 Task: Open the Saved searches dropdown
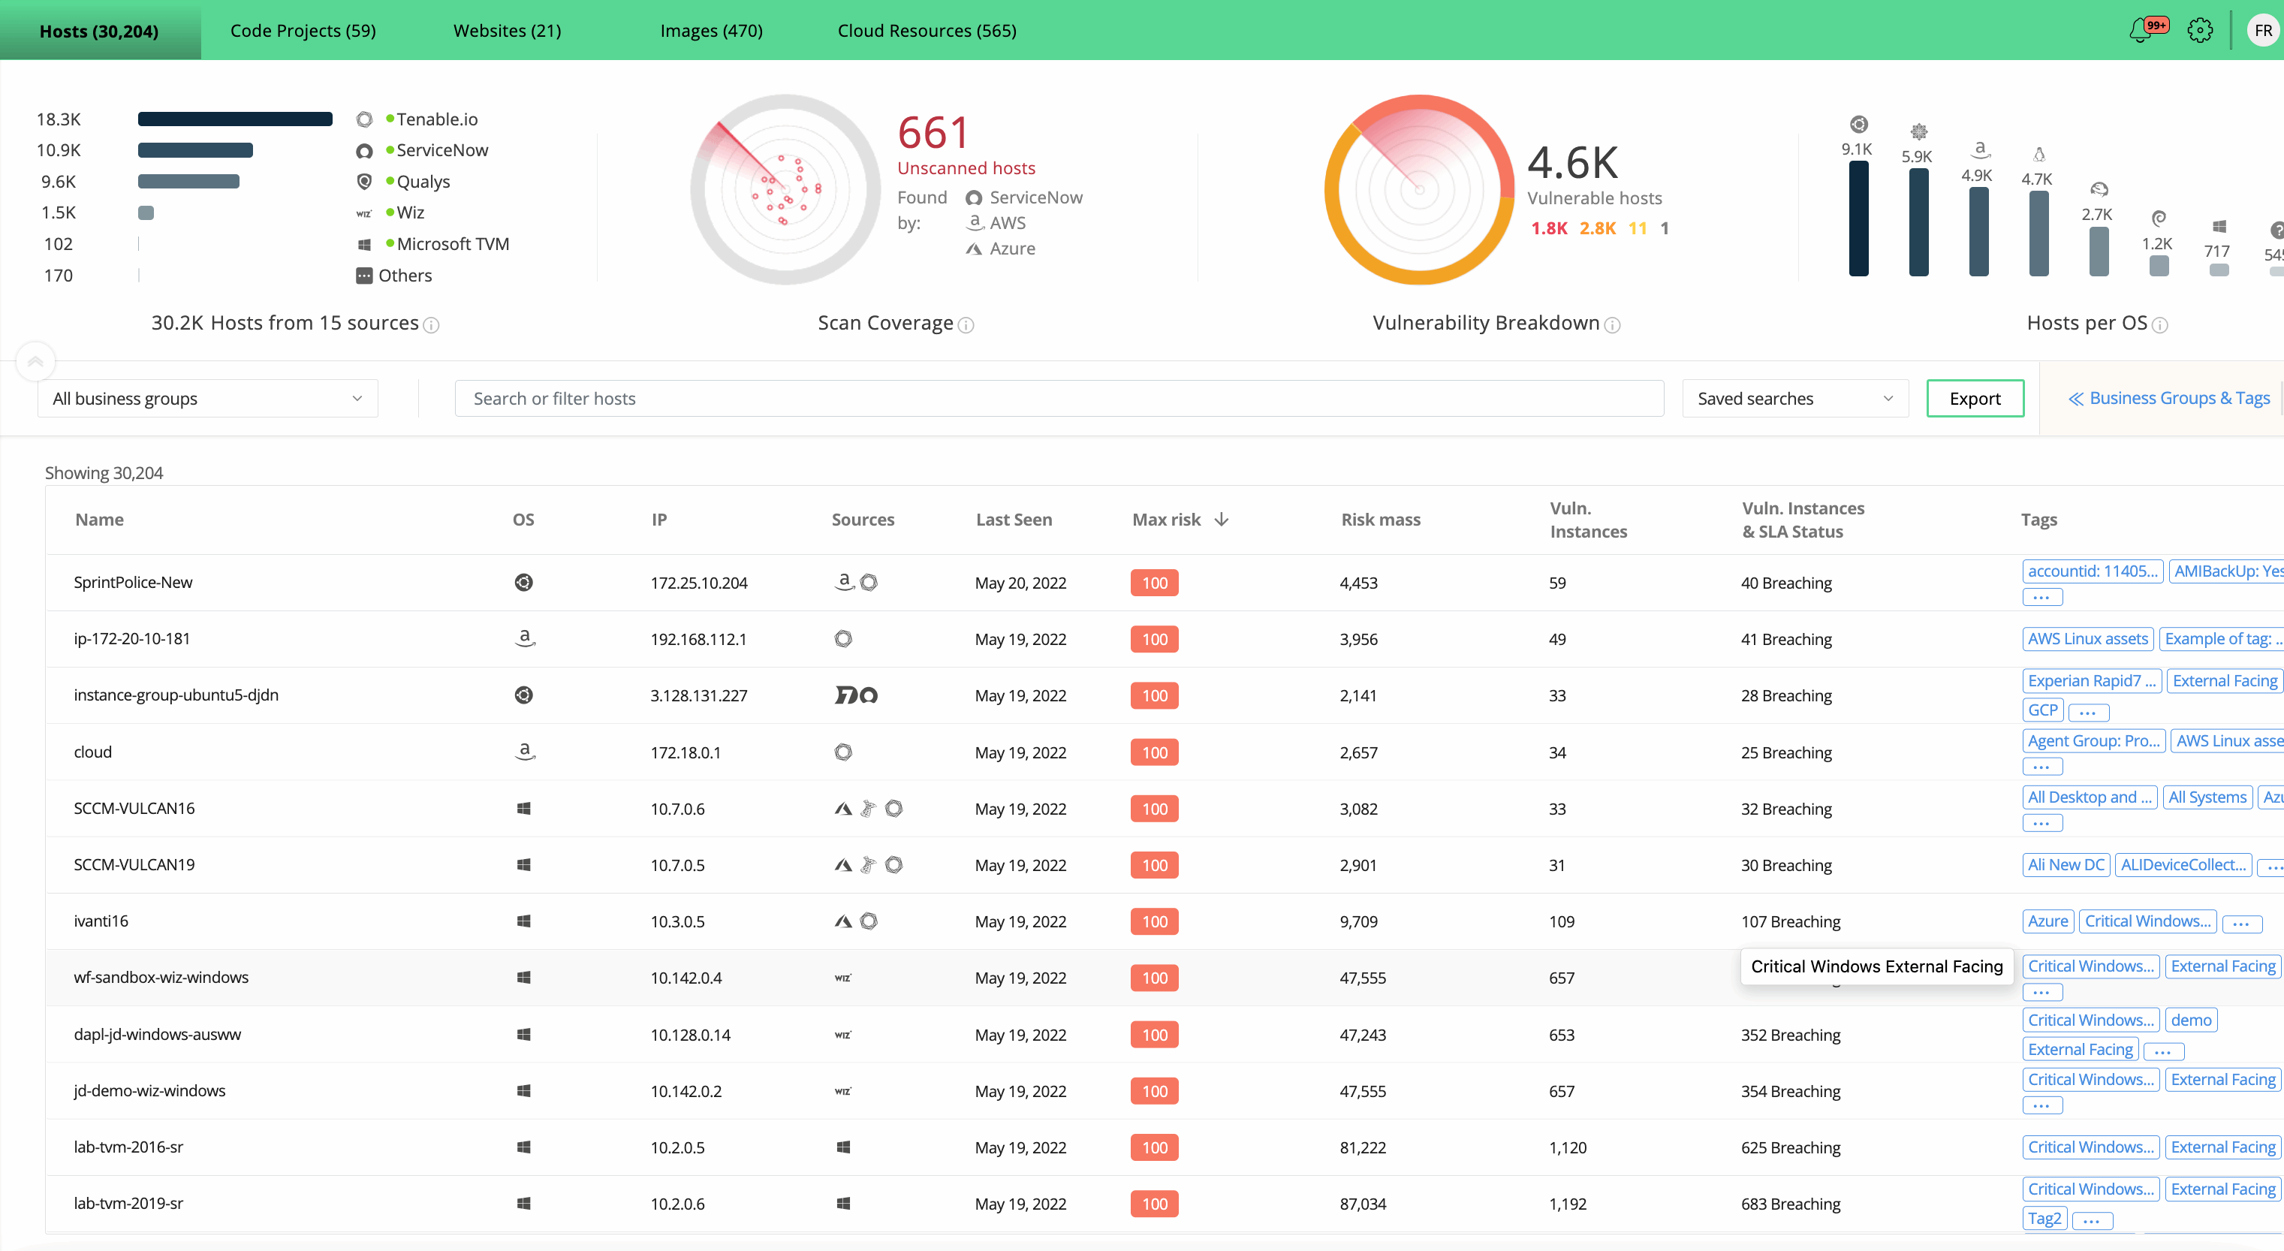click(1794, 399)
